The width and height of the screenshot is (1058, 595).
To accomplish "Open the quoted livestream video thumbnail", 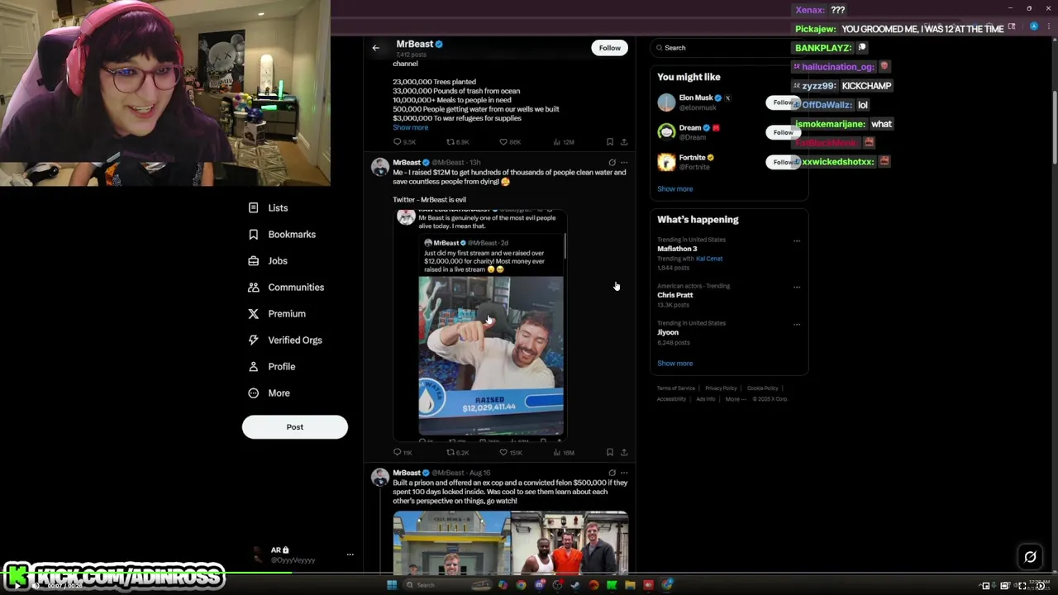I will (x=490, y=356).
